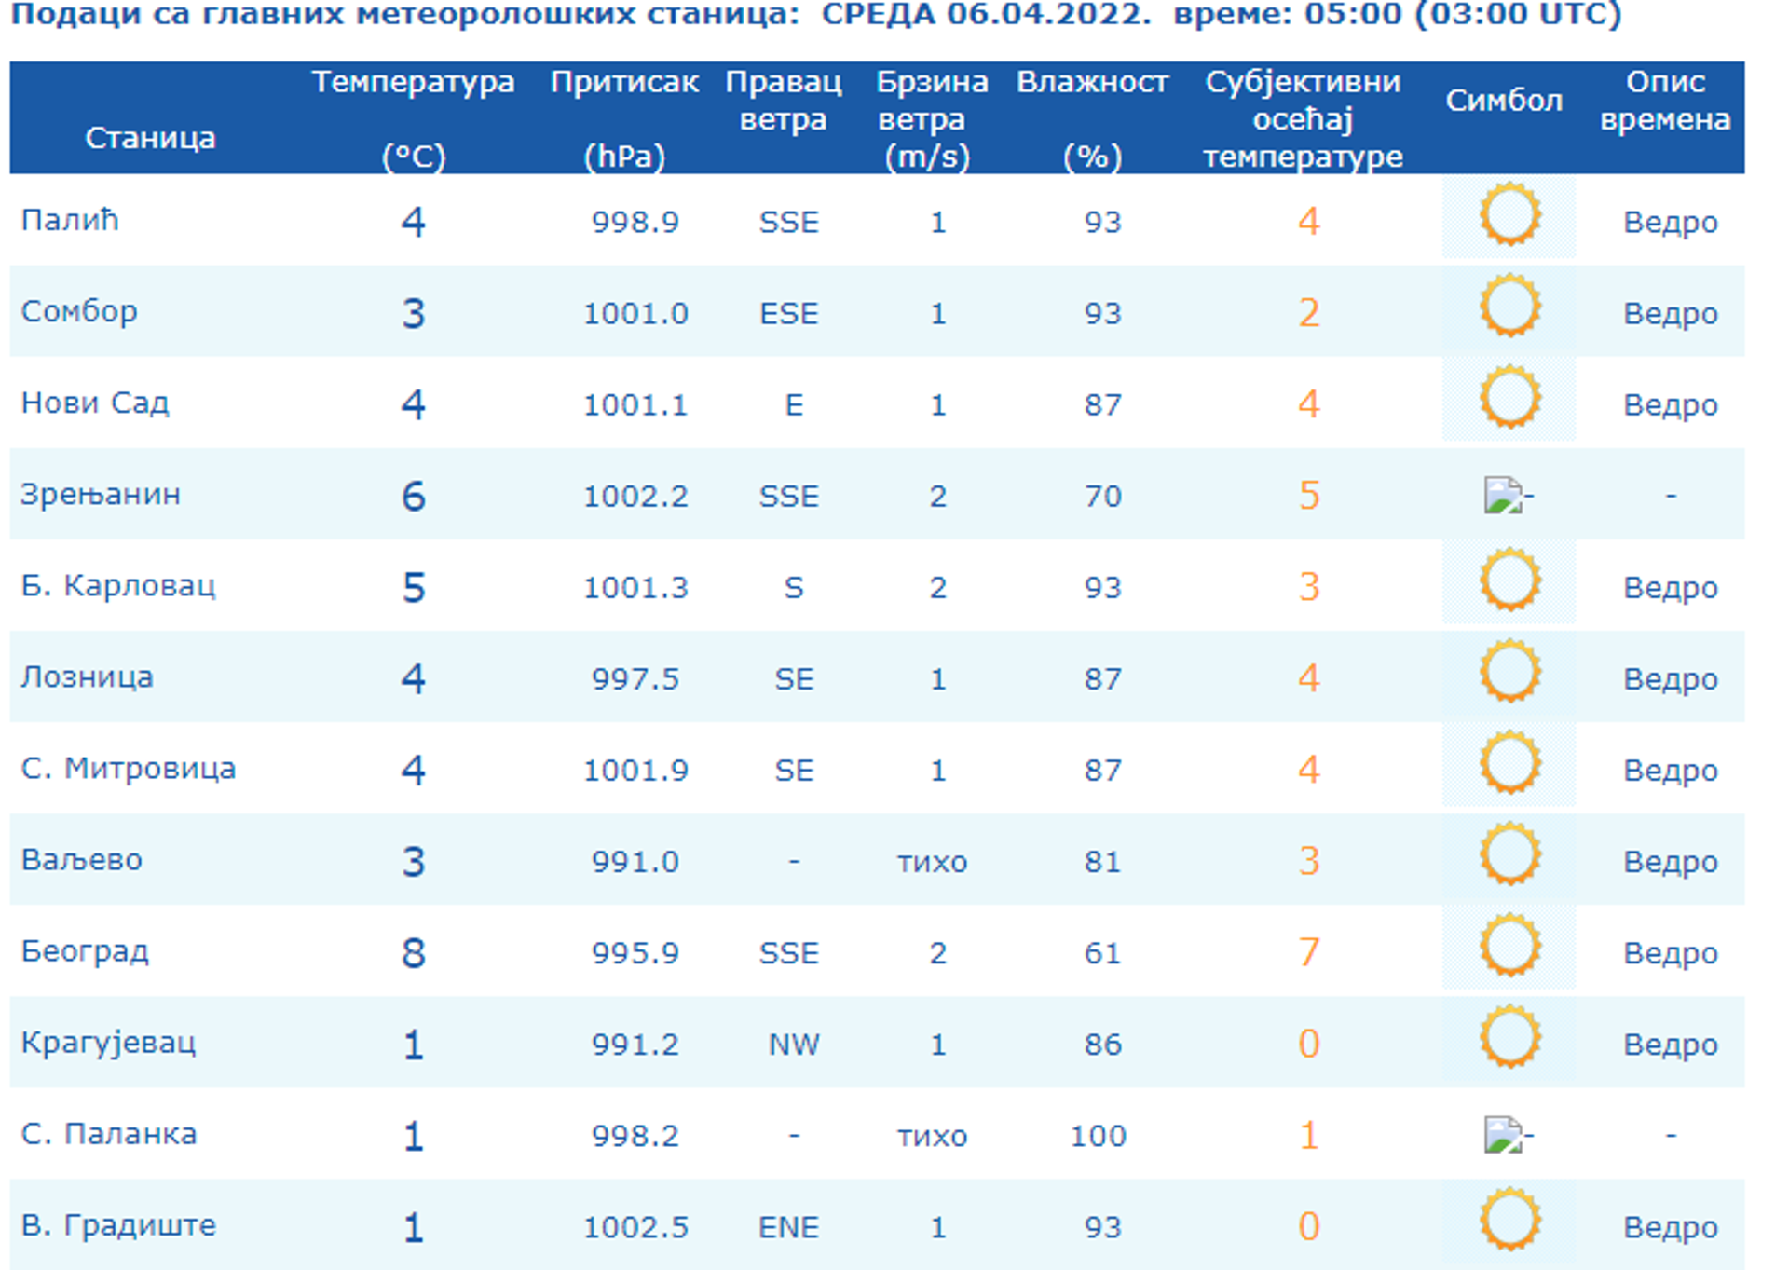Click the Влажност column header

click(x=1092, y=118)
